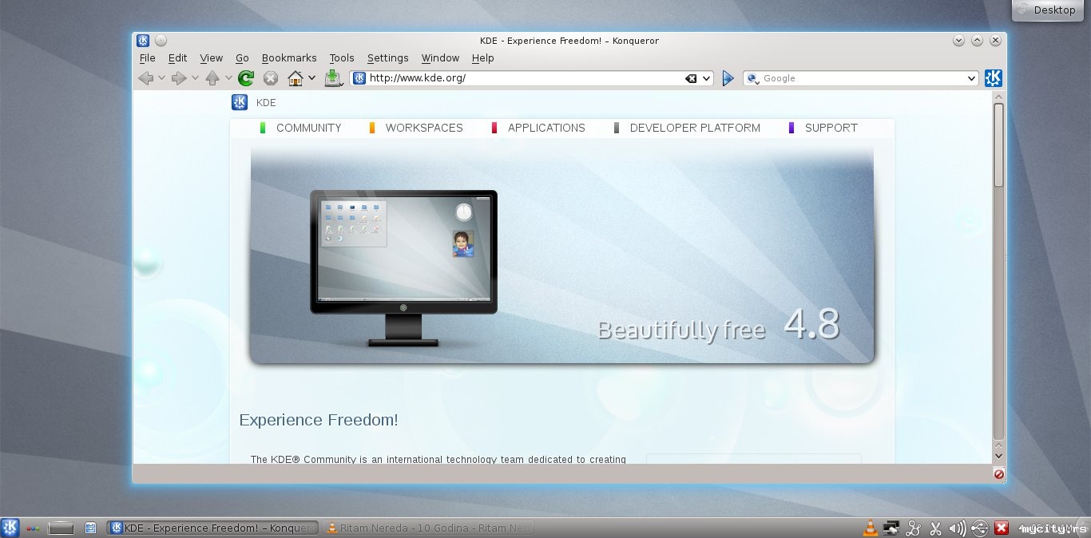This screenshot has width=1091, height=538.
Task: Stop loading with the gray X icon
Action: coord(271,78)
